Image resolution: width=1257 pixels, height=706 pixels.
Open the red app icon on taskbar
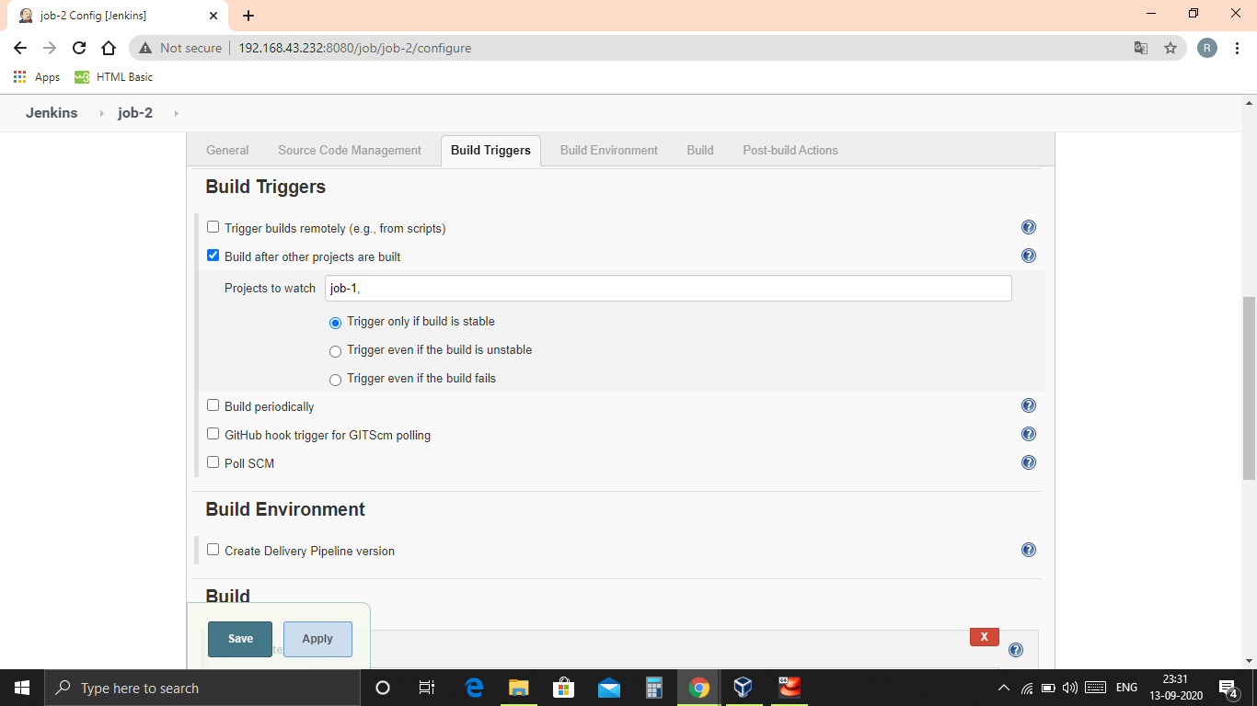click(x=789, y=688)
